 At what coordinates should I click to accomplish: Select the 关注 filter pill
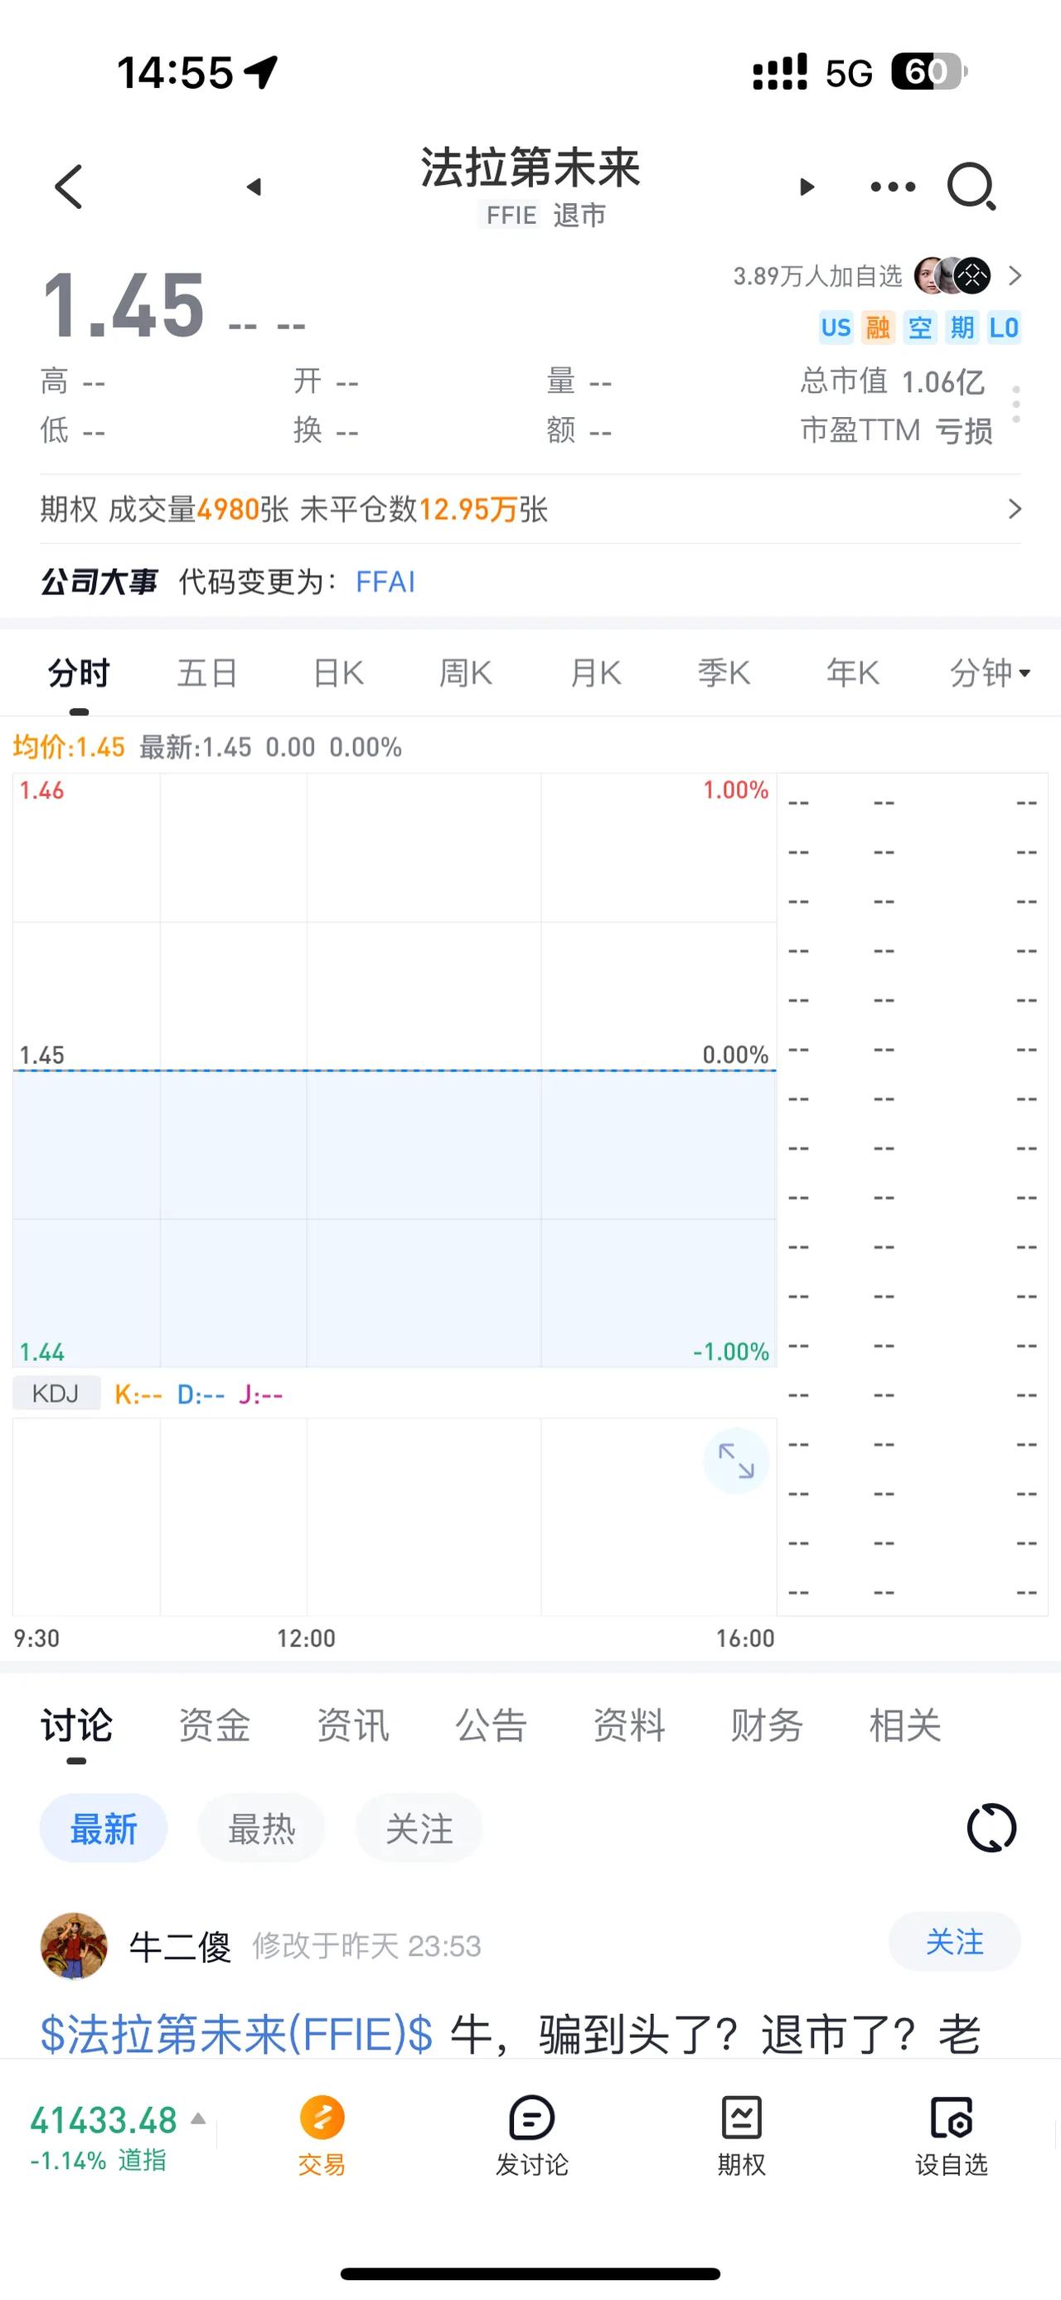[x=419, y=1828]
